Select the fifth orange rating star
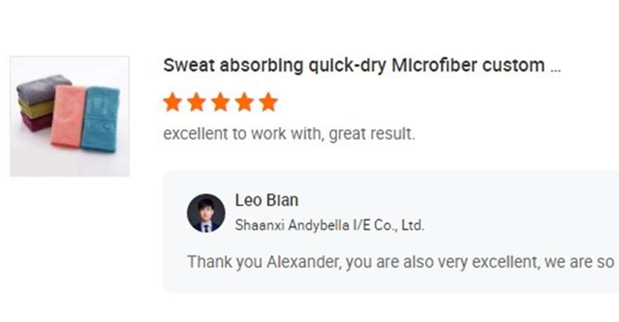619x322 pixels. 268,102
